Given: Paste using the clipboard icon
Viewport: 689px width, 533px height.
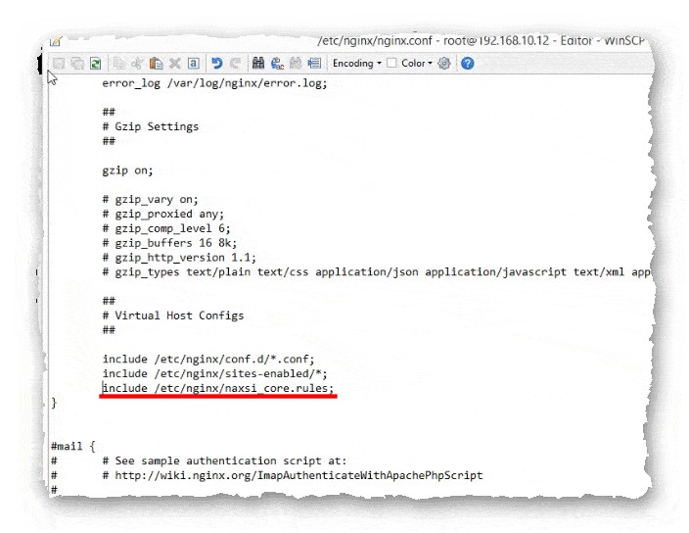Looking at the screenshot, I should [156, 64].
